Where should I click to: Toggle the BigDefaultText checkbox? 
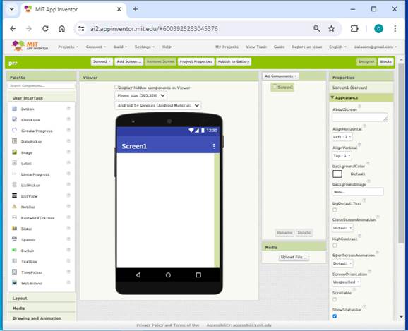point(335,210)
